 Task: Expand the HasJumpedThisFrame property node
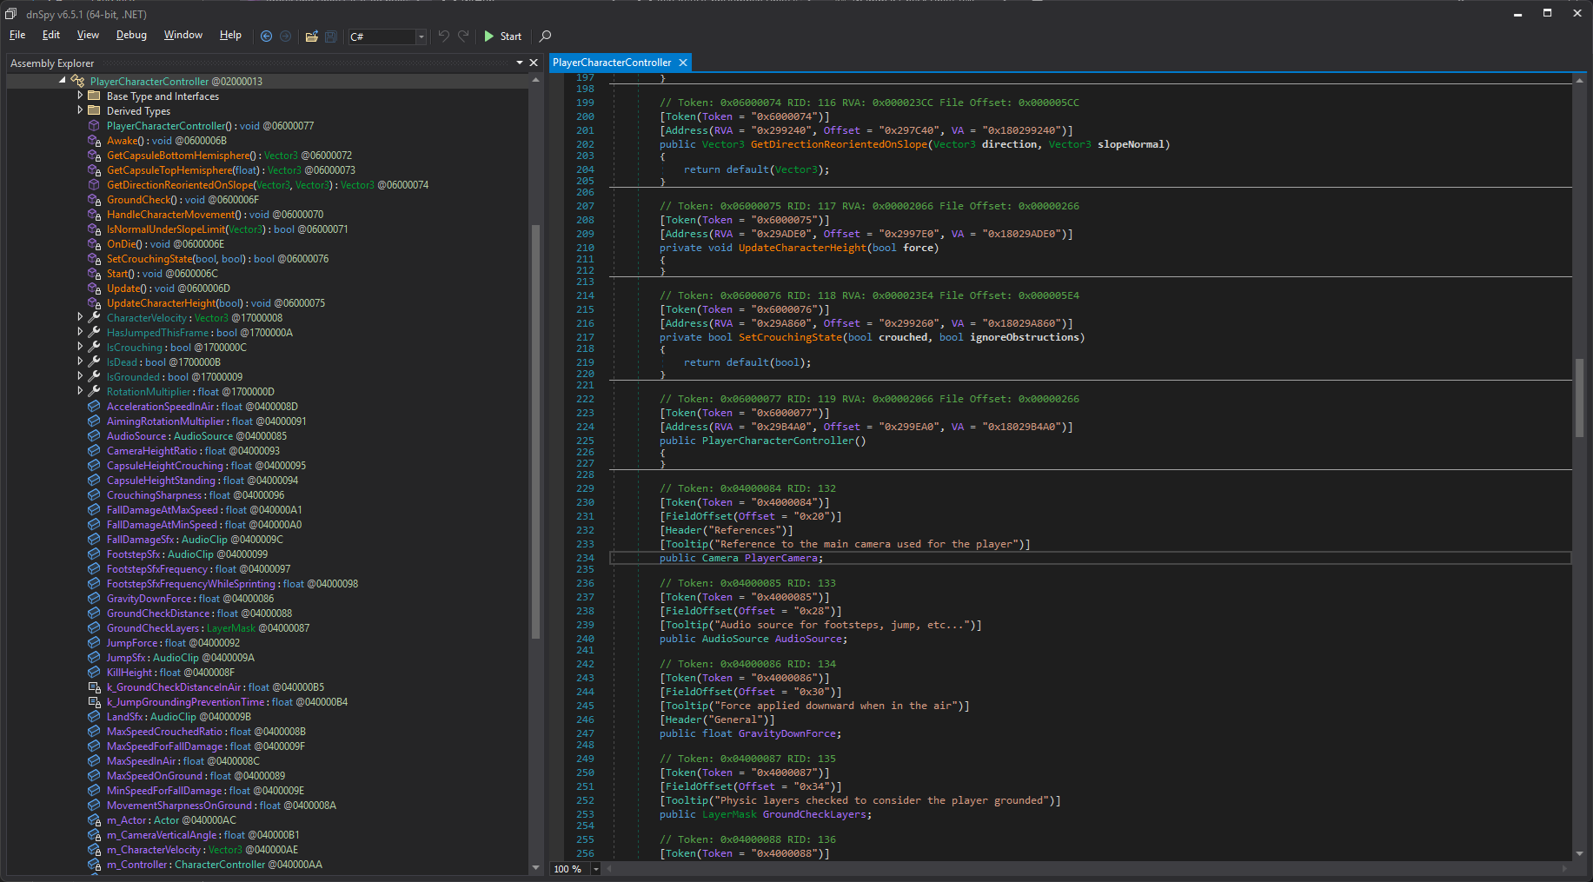(80, 332)
